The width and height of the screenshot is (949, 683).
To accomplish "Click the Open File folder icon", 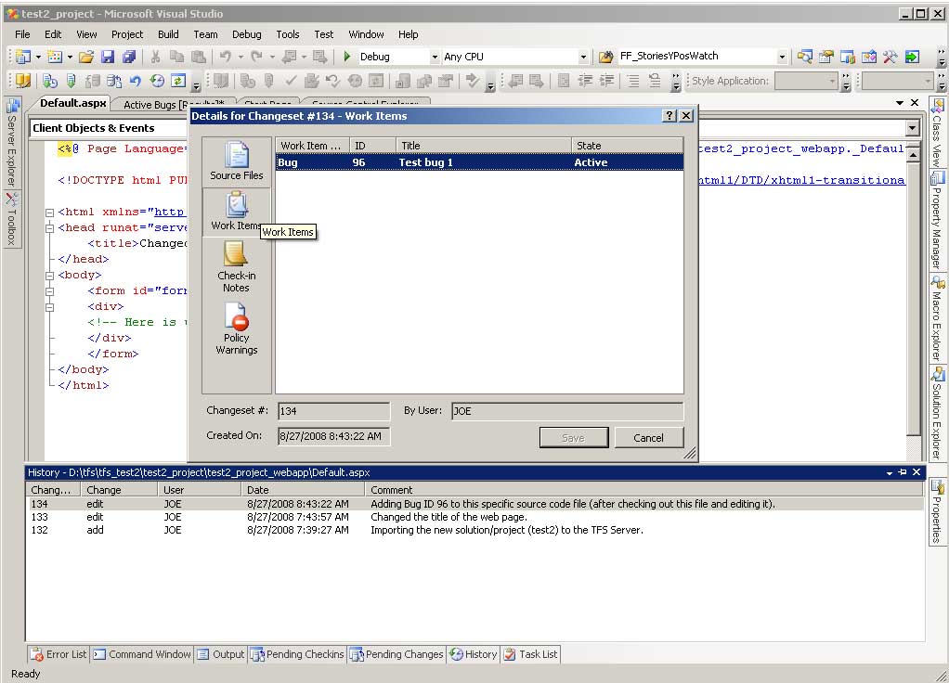I will (x=86, y=57).
